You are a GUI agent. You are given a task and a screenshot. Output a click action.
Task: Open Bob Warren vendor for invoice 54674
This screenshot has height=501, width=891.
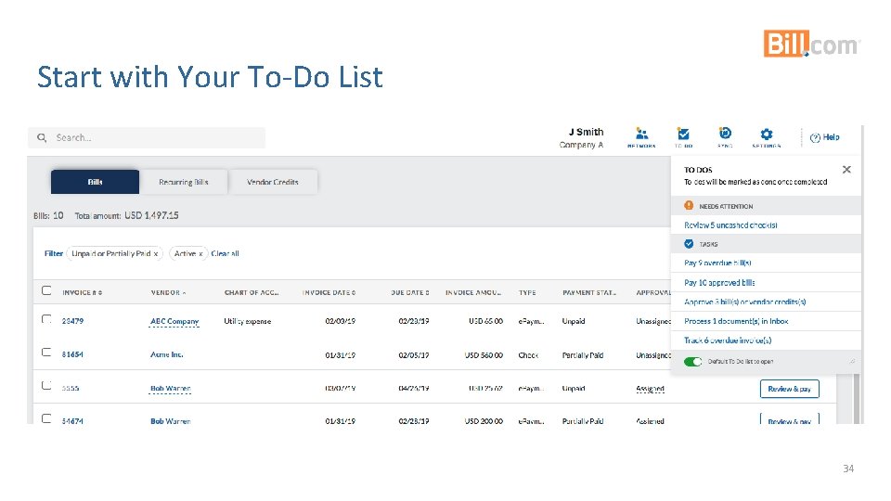click(171, 421)
